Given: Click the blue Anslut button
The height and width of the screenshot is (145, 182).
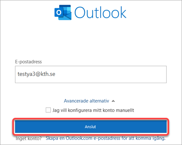Looking at the screenshot, I should point(91,127).
